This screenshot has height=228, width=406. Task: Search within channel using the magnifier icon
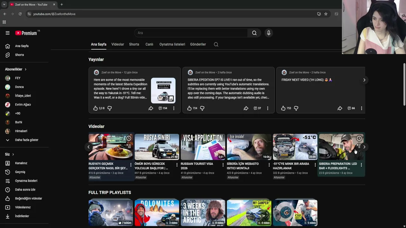tap(216, 44)
